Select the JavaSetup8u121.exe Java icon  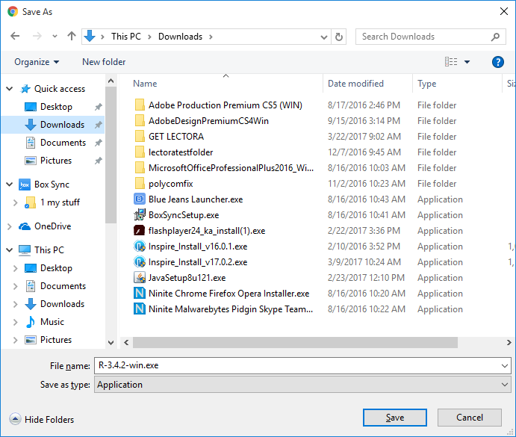click(x=139, y=278)
